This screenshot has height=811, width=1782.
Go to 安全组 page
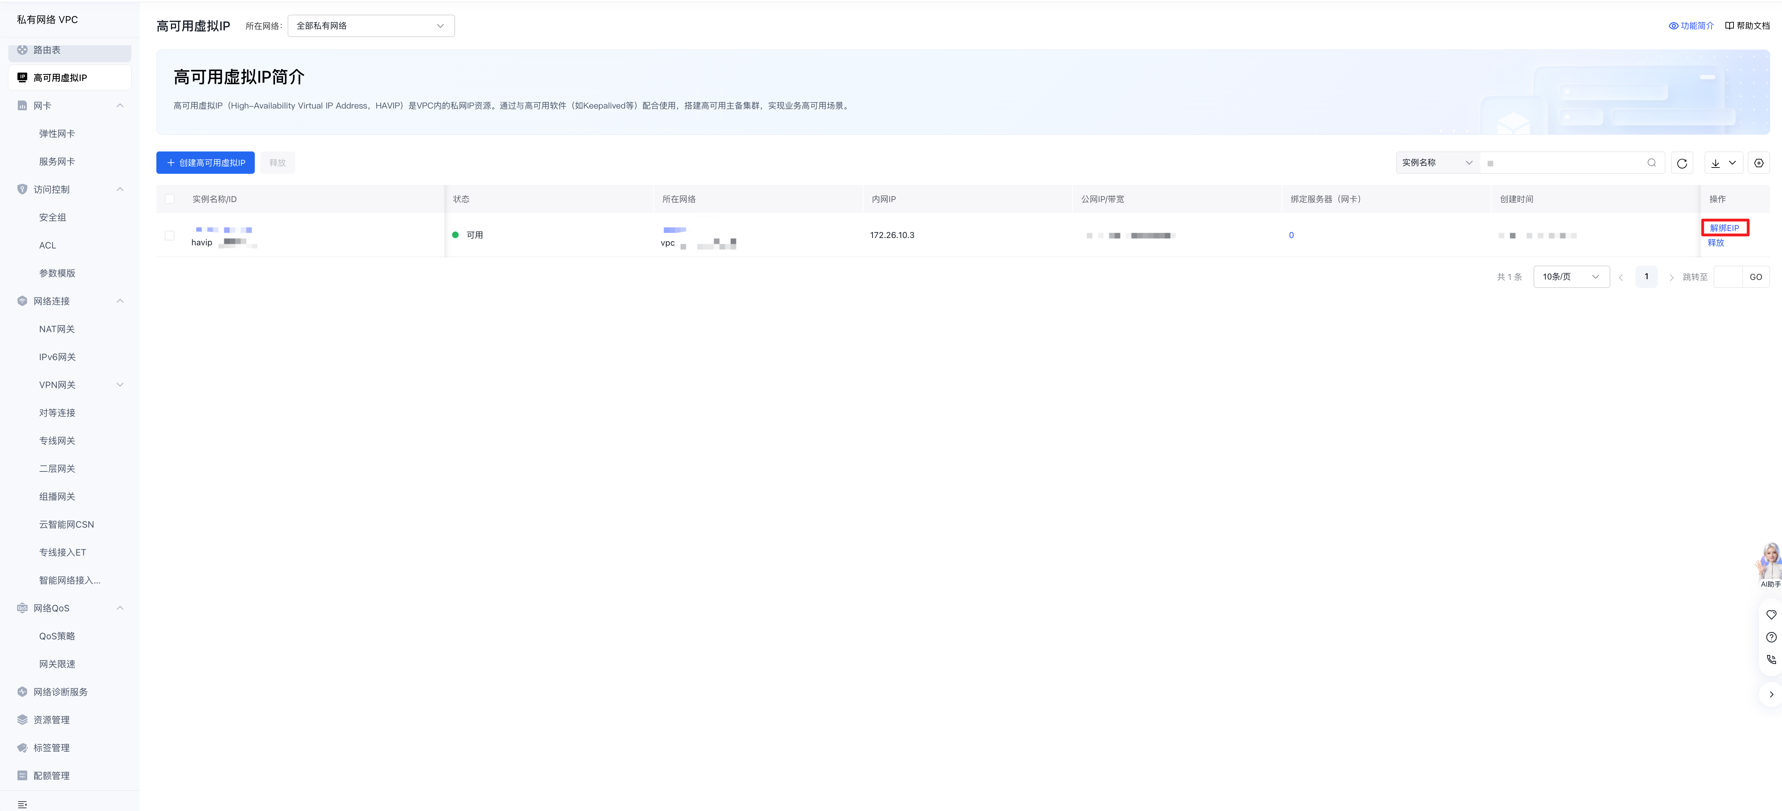pos(53,217)
